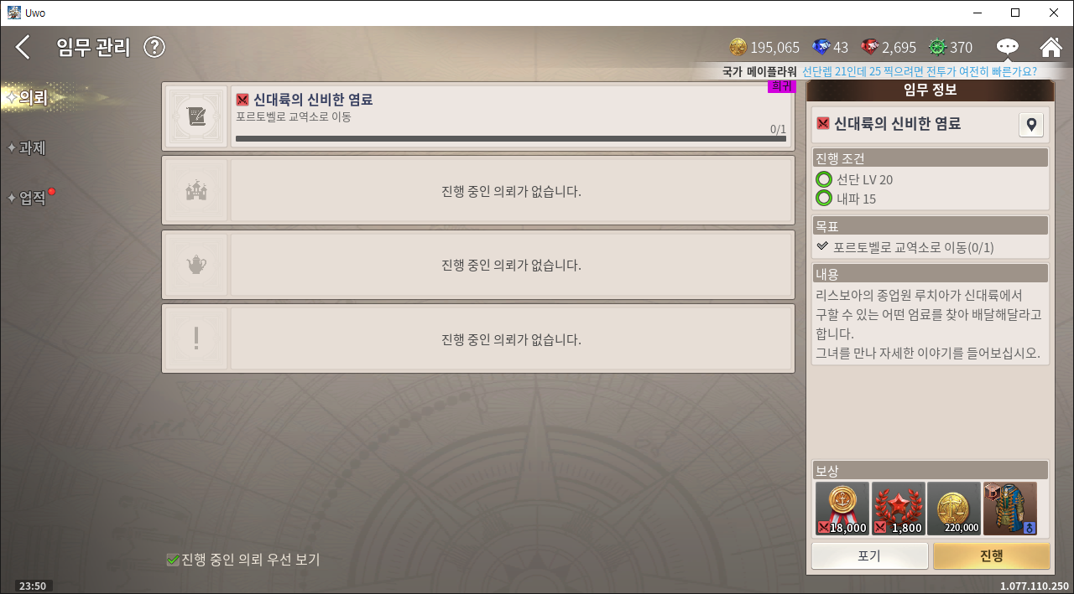Click the version number 1.077.110.250
Image resolution: width=1074 pixels, height=594 pixels.
click(1035, 586)
